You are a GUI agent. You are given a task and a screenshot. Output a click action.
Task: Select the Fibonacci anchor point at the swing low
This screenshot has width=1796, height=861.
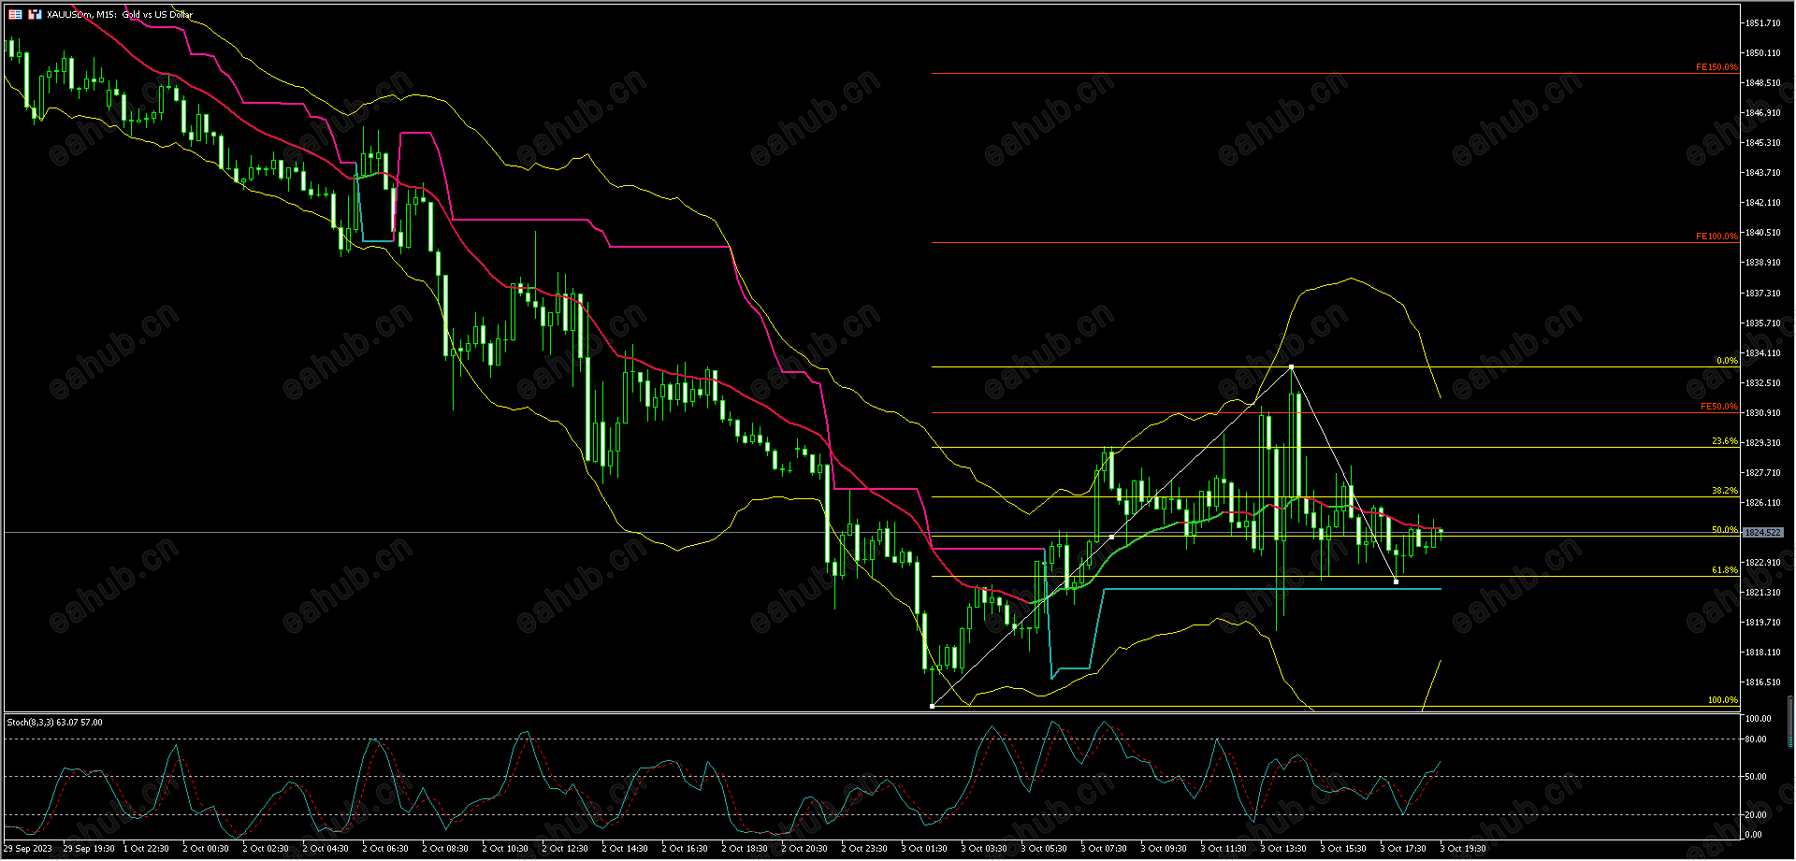[x=933, y=706]
